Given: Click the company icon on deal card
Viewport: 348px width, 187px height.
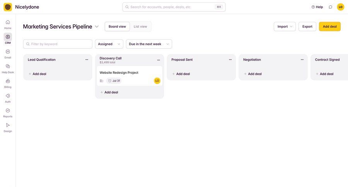Looking at the screenshot, I should coord(101,81).
